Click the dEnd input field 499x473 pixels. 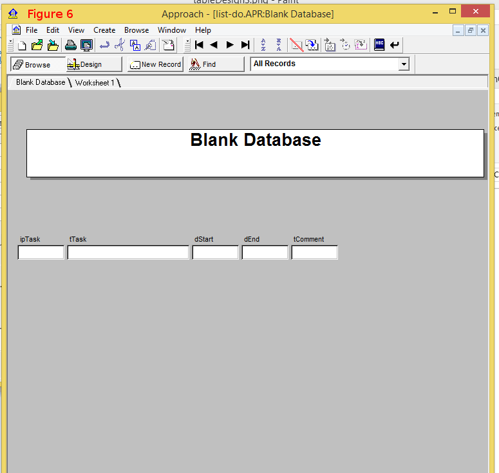click(x=265, y=253)
